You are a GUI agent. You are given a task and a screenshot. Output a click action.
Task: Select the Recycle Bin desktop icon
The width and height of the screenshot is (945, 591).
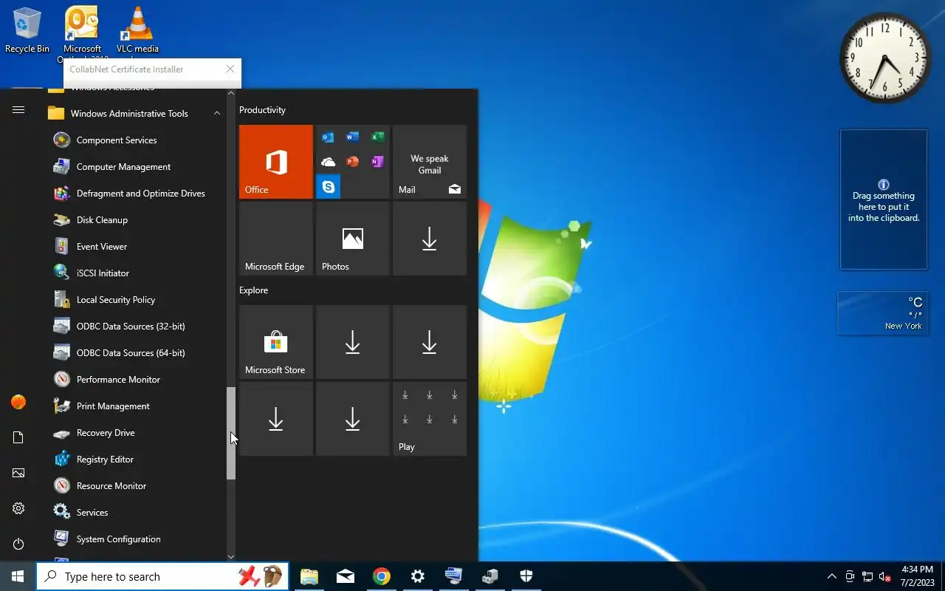pos(27,31)
